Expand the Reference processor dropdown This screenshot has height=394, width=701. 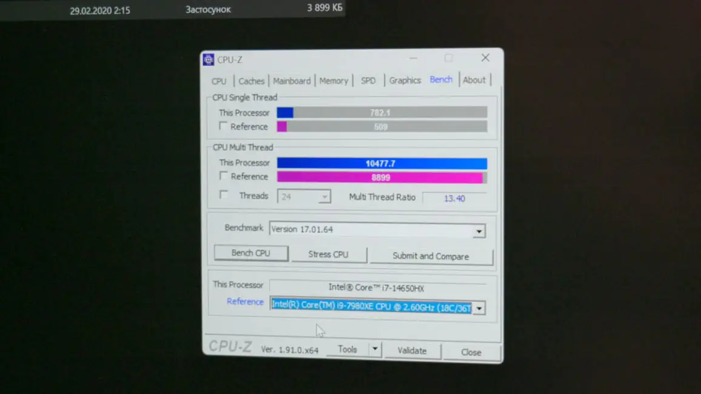coord(479,309)
